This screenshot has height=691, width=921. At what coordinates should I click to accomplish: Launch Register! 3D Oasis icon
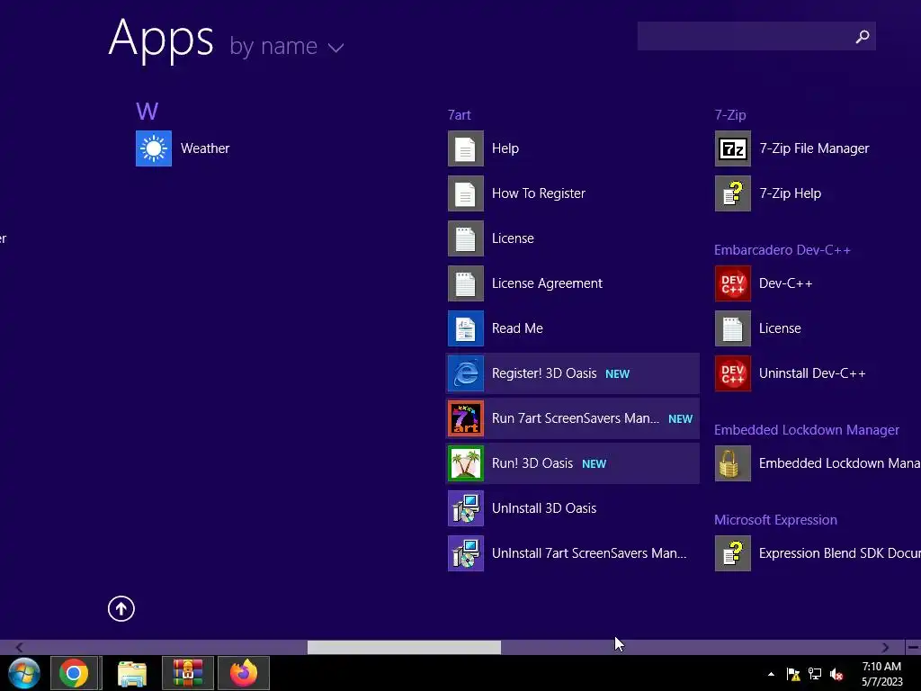[x=465, y=373]
